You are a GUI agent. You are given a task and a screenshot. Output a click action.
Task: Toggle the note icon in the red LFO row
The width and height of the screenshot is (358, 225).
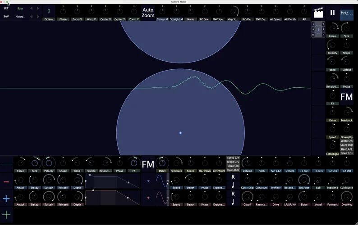[x=233, y=202]
